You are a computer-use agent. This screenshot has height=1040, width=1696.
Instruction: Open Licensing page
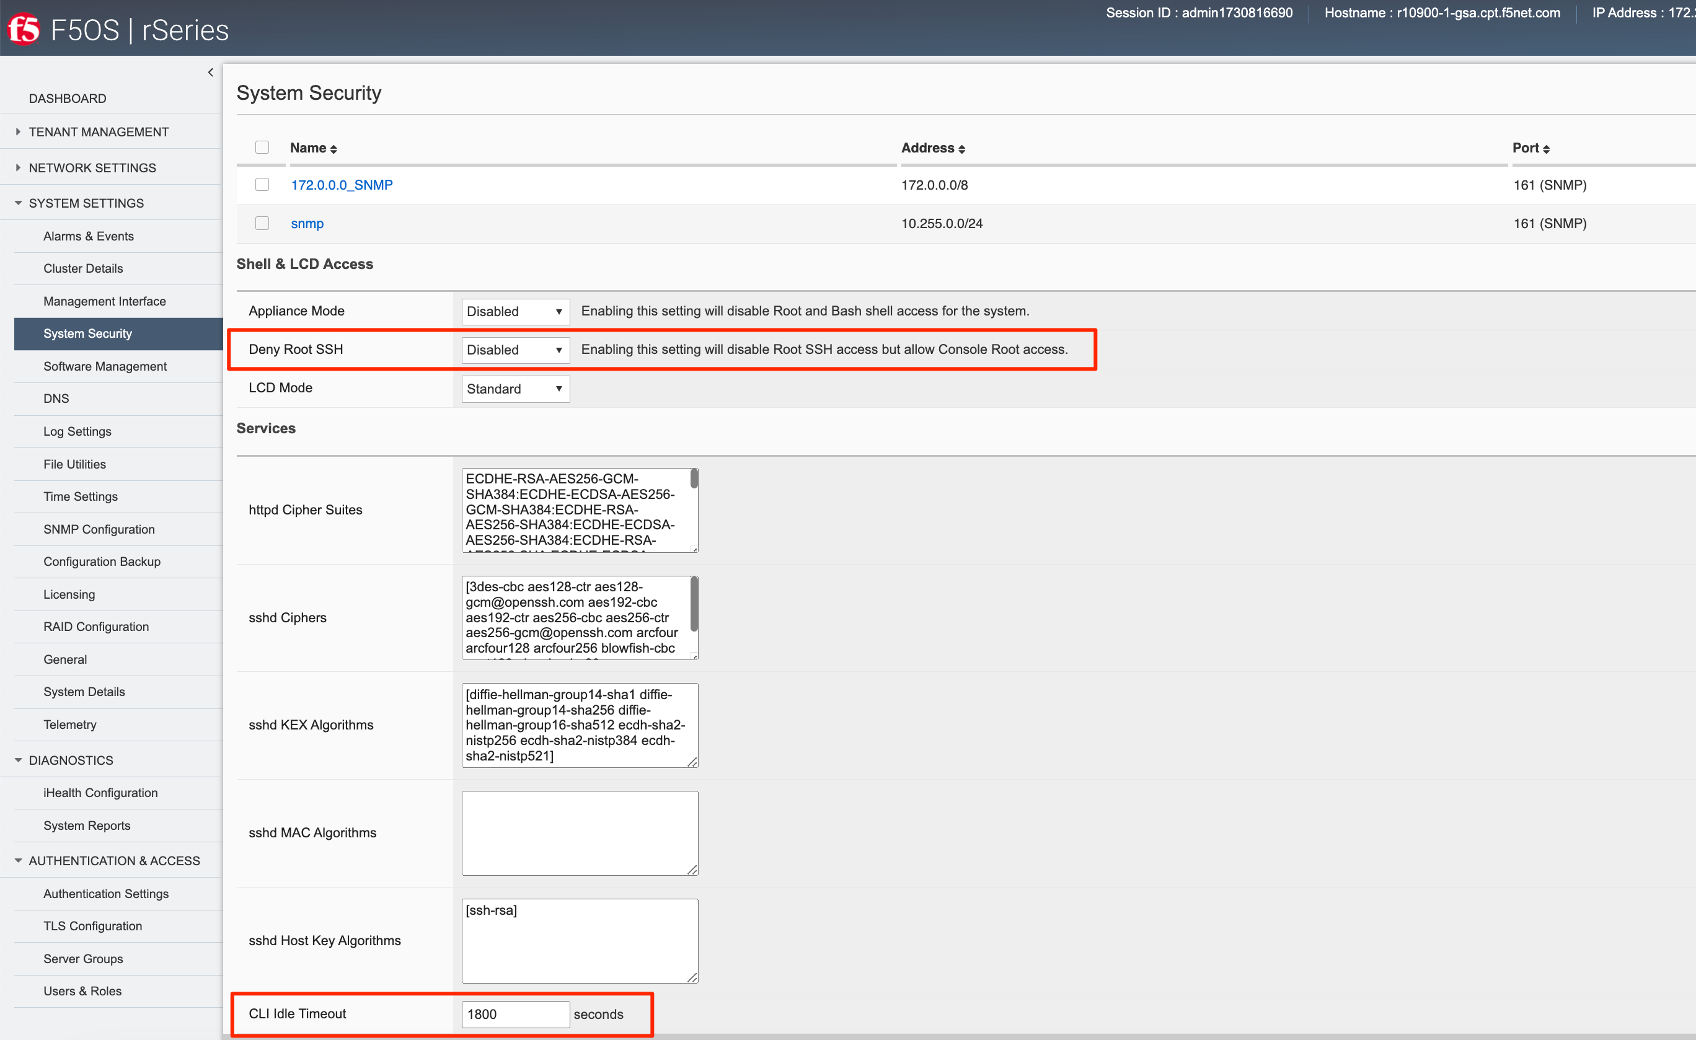pos(69,594)
